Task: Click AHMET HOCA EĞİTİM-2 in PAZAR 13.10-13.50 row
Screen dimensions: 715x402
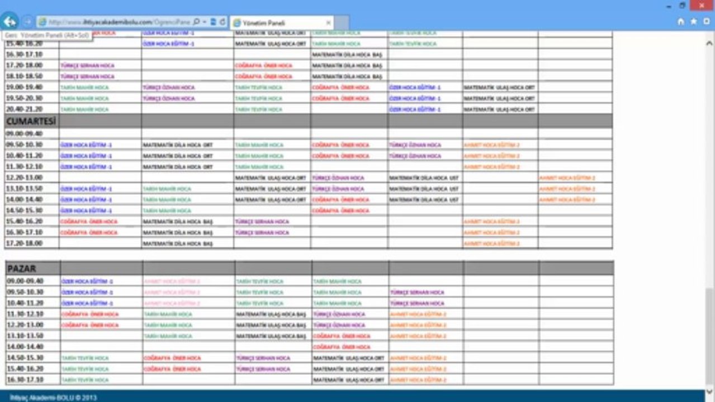Action: [x=418, y=336]
